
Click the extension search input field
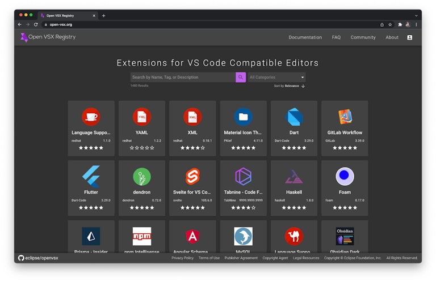pyautogui.click(x=183, y=77)
